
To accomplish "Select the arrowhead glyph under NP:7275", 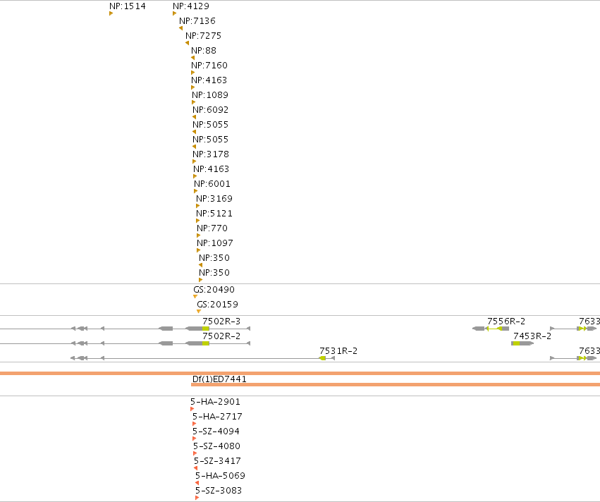I will click(187, 43).
